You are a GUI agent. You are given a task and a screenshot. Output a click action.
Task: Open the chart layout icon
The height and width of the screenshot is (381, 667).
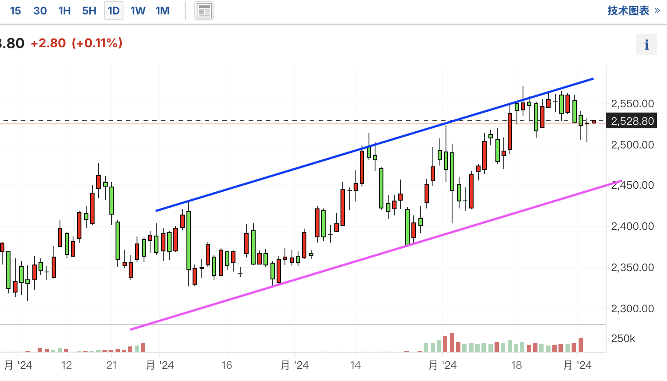pyautogui.click(x=204, y=11)
